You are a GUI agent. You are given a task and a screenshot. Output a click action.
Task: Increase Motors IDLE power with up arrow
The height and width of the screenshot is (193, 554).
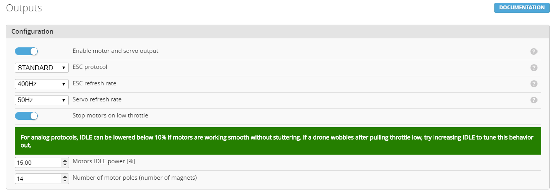[65, 161]
